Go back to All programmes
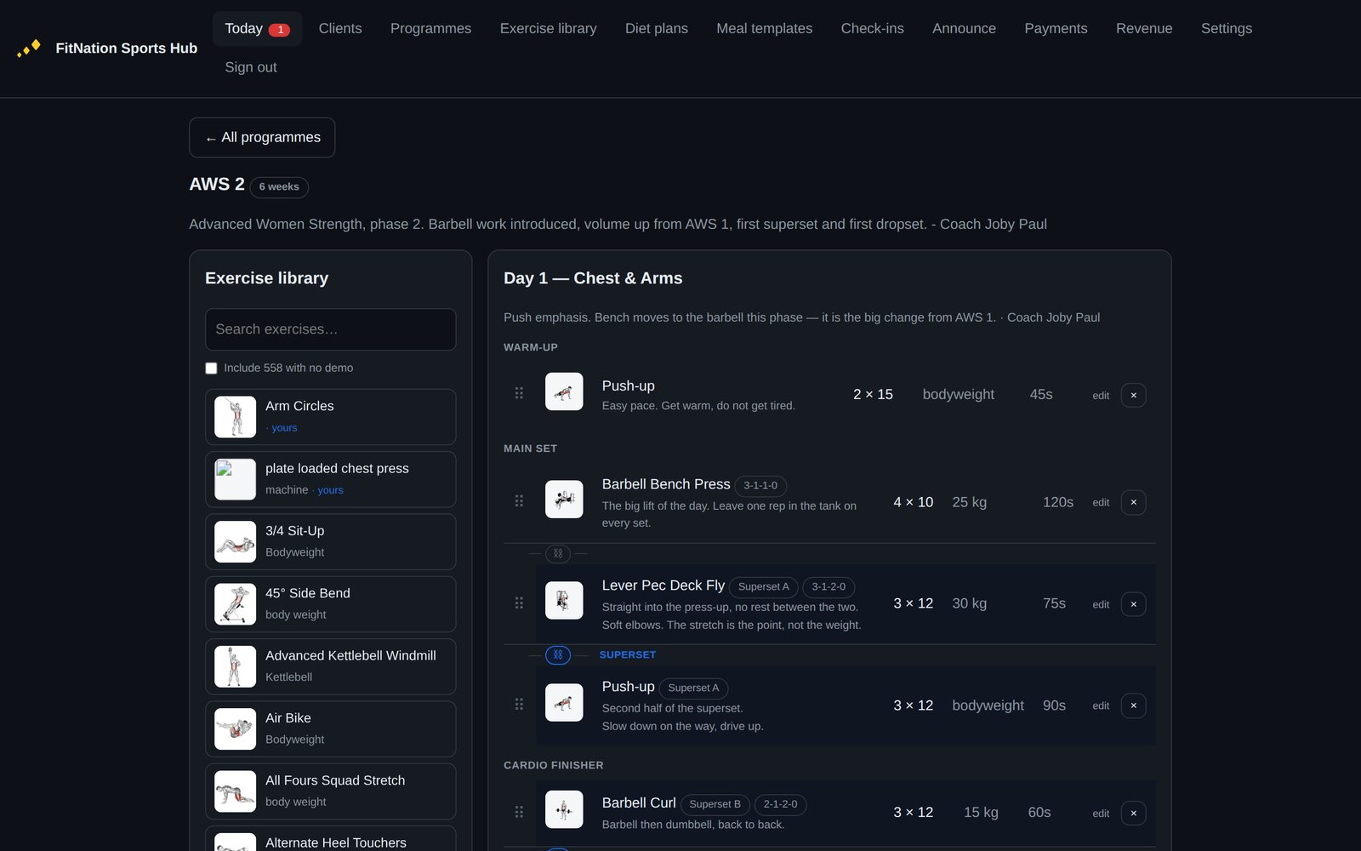1361x851 pixels. point(262,138)
